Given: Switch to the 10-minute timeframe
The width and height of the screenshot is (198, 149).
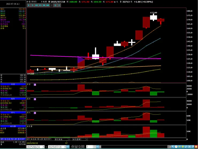Looking at the screenshot, I should coord(36,5).
